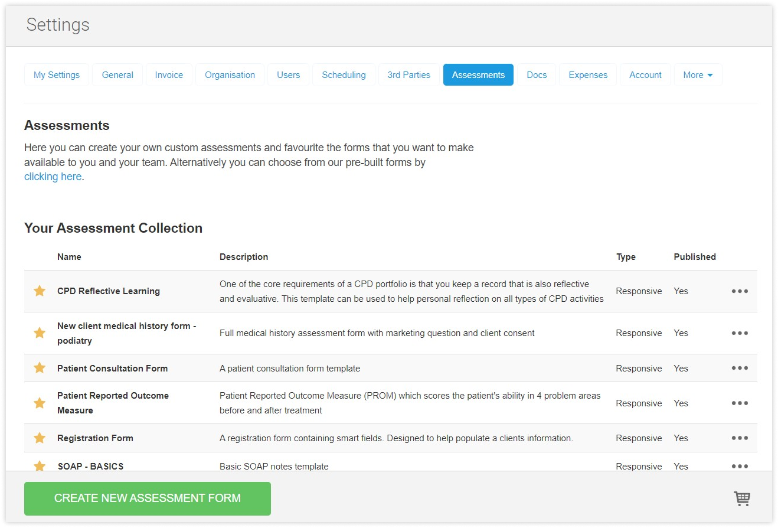Open the Docs tab
778x528 pixels.
(537, 75)
